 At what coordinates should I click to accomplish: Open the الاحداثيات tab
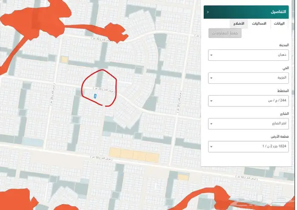click(x=259, y=24)
